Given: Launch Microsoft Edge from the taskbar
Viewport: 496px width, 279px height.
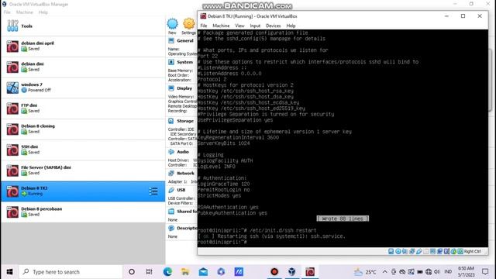Looking at the screenshot, I should pos(167,272).
